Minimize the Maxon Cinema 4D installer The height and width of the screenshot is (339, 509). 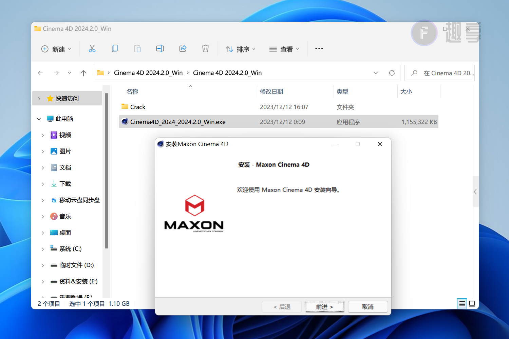tap(336, 144)
